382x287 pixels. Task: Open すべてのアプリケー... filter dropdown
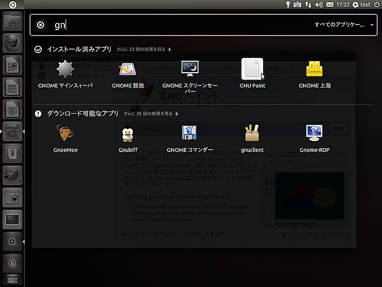[344, 25]
